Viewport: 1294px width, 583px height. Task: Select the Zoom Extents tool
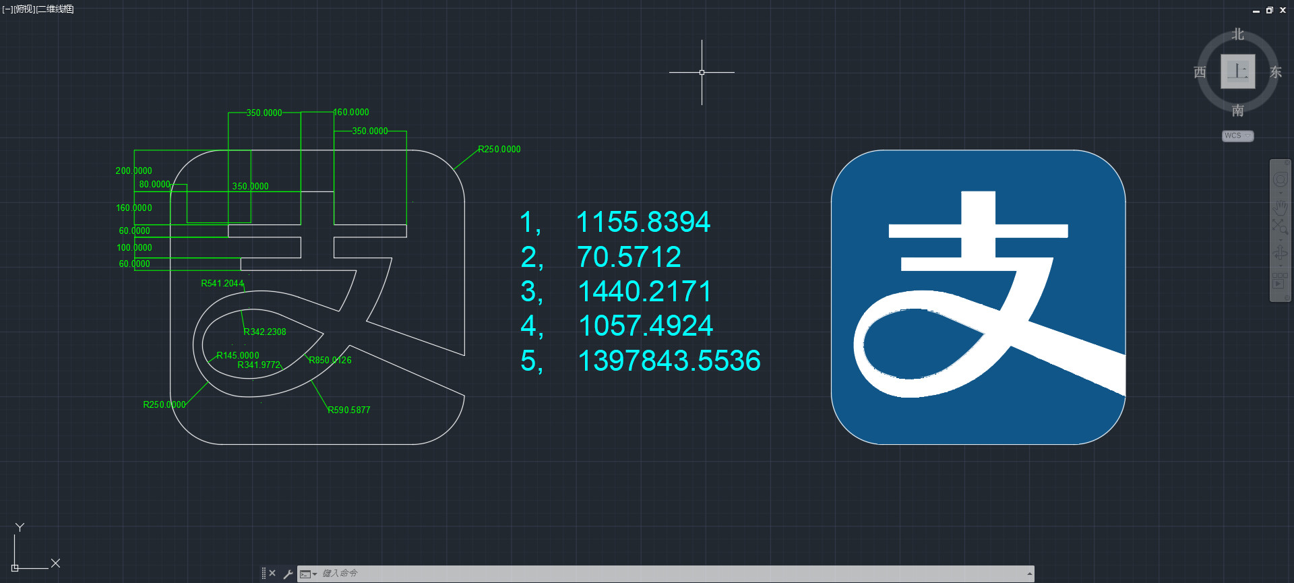coord(1280,227)
